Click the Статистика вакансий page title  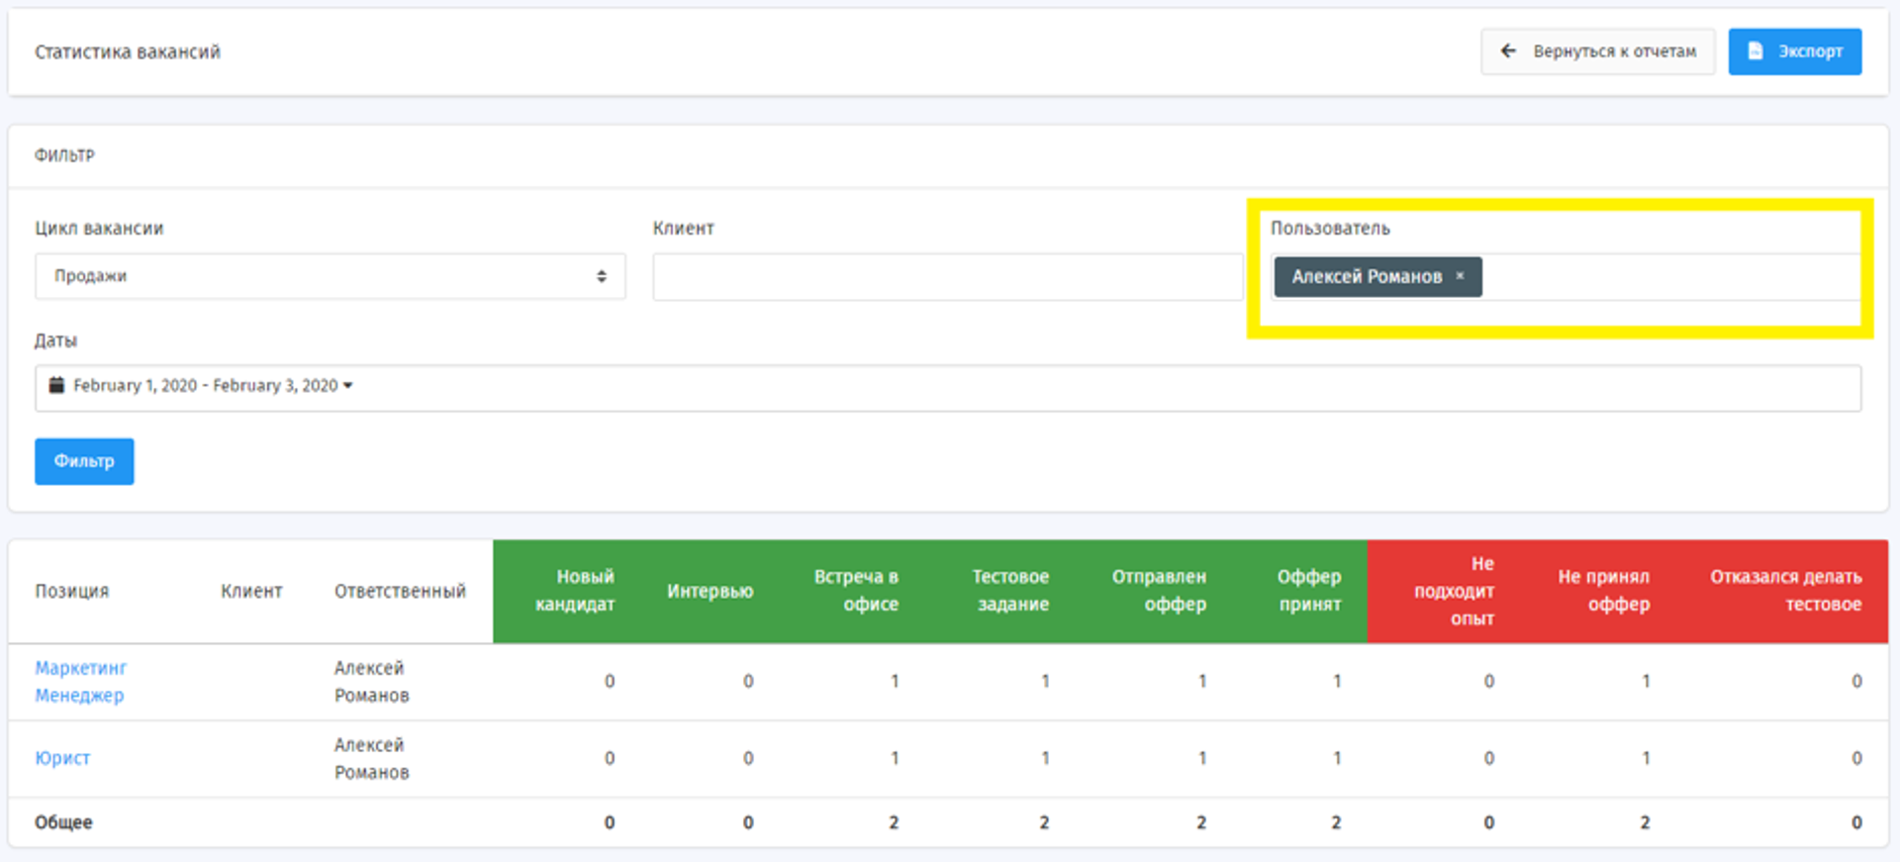[x=128, y=51]
